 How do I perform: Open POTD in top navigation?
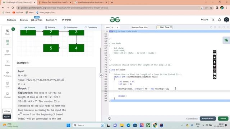click(x=66, y=20)
